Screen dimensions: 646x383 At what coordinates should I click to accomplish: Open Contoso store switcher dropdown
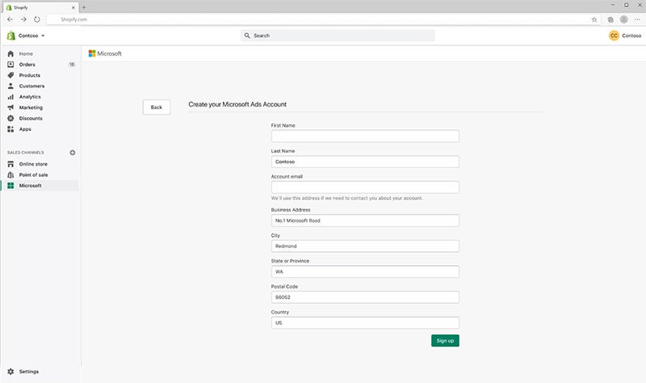tap(31, 36)
